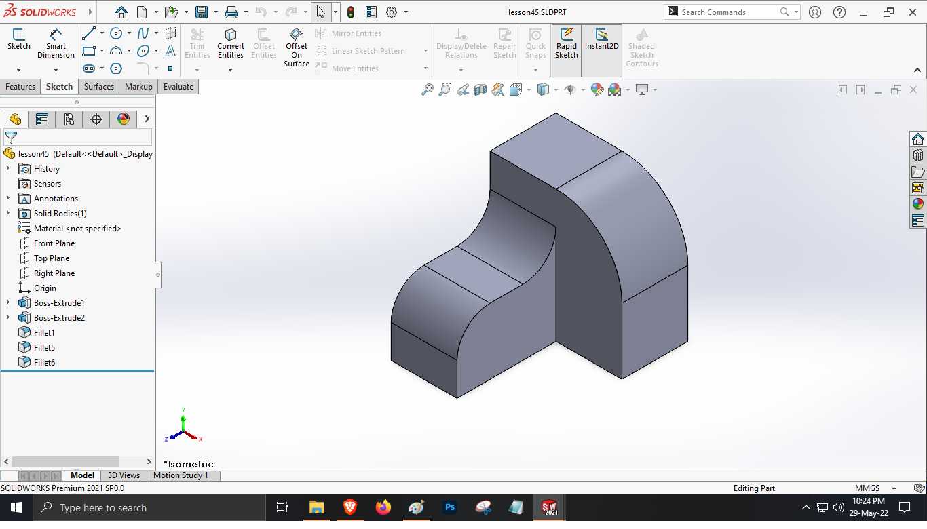Click the feature tree filter funnel
Viewport: 927px width, 529px height.
point(11,137)
